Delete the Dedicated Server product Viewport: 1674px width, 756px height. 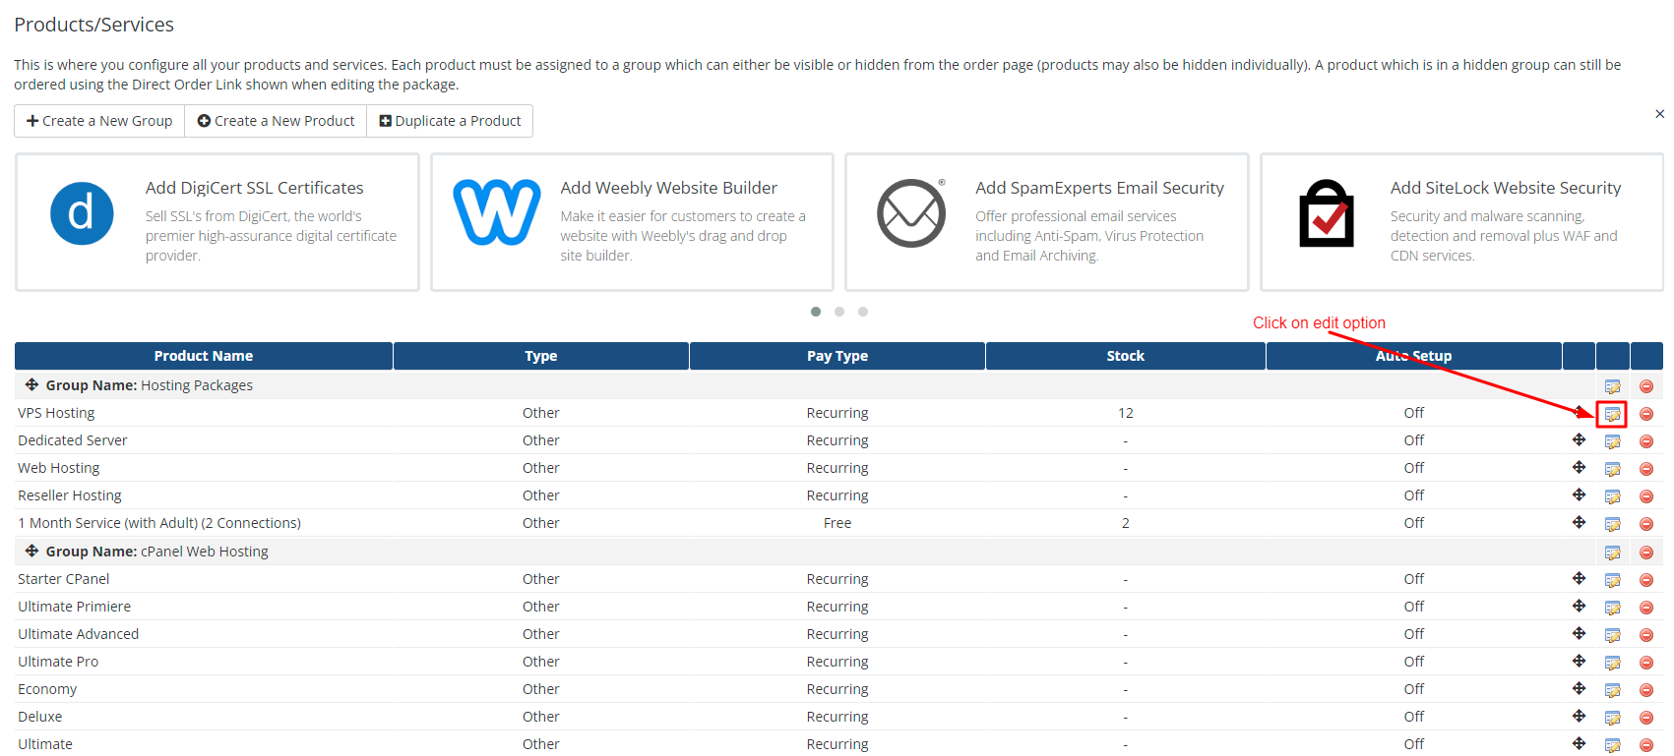click(x=1645, y=441)
